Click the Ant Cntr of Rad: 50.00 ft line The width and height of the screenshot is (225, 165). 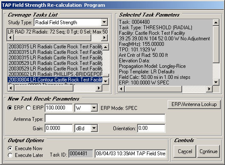click(x=143, y=55)
